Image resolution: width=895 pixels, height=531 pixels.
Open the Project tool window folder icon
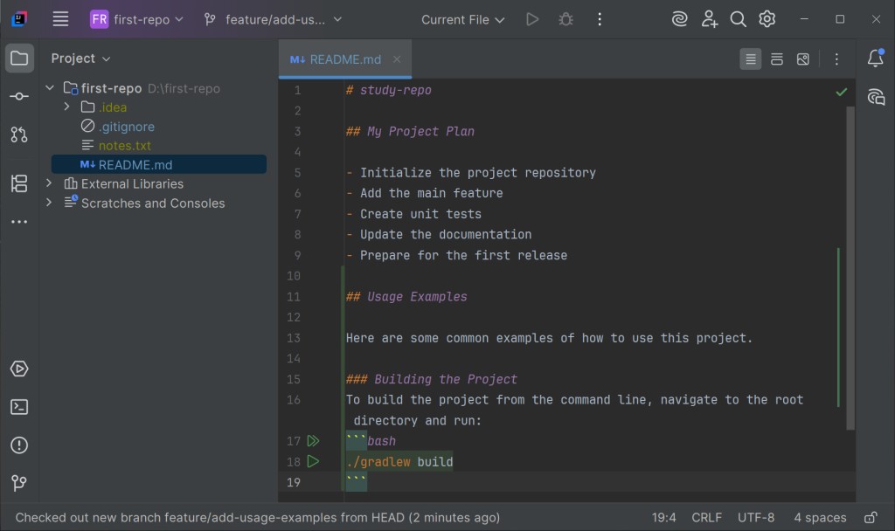tap(19, 59)
